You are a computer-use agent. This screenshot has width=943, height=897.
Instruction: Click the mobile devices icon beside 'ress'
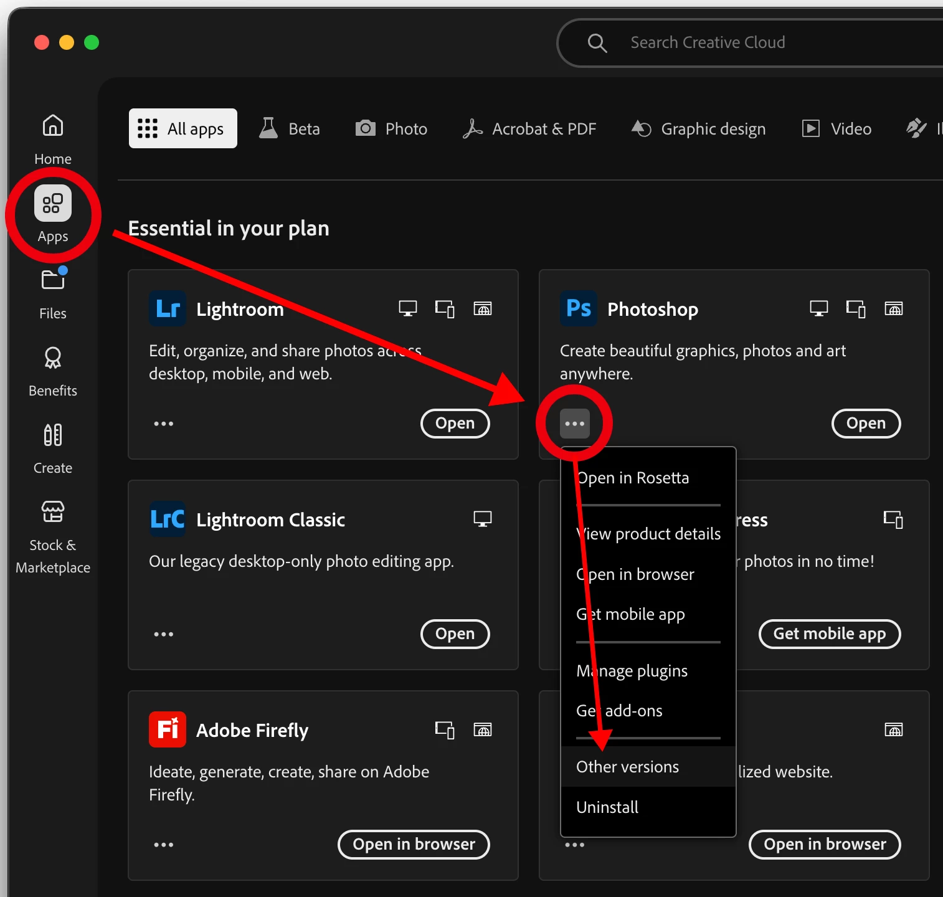[x=894, y=519]
